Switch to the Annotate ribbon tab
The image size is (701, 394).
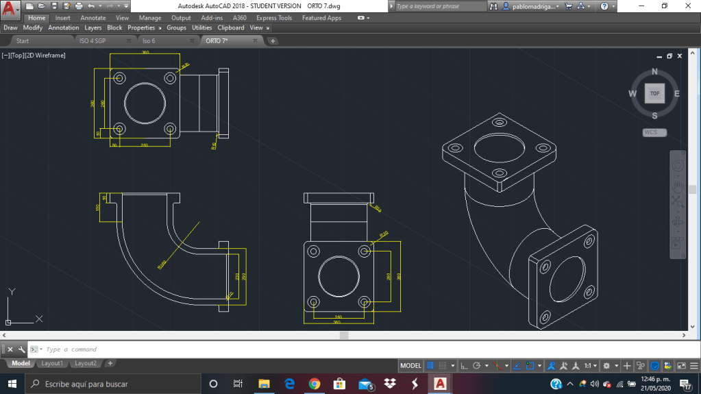click(x=93, y=18)
